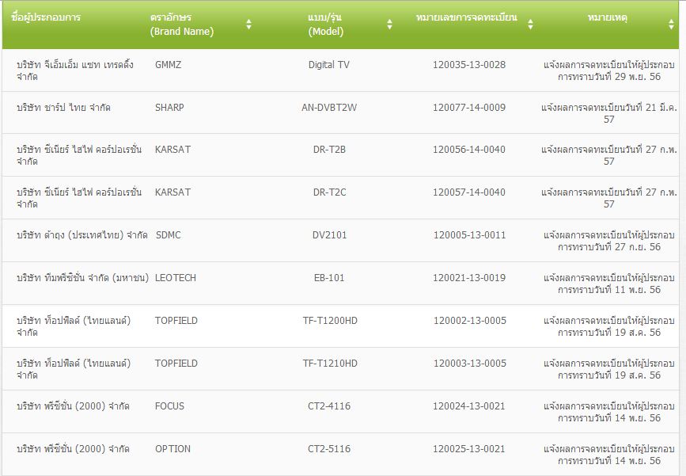
Task: Select model AN-DVBT2W
Action: (x=329, y=108)
